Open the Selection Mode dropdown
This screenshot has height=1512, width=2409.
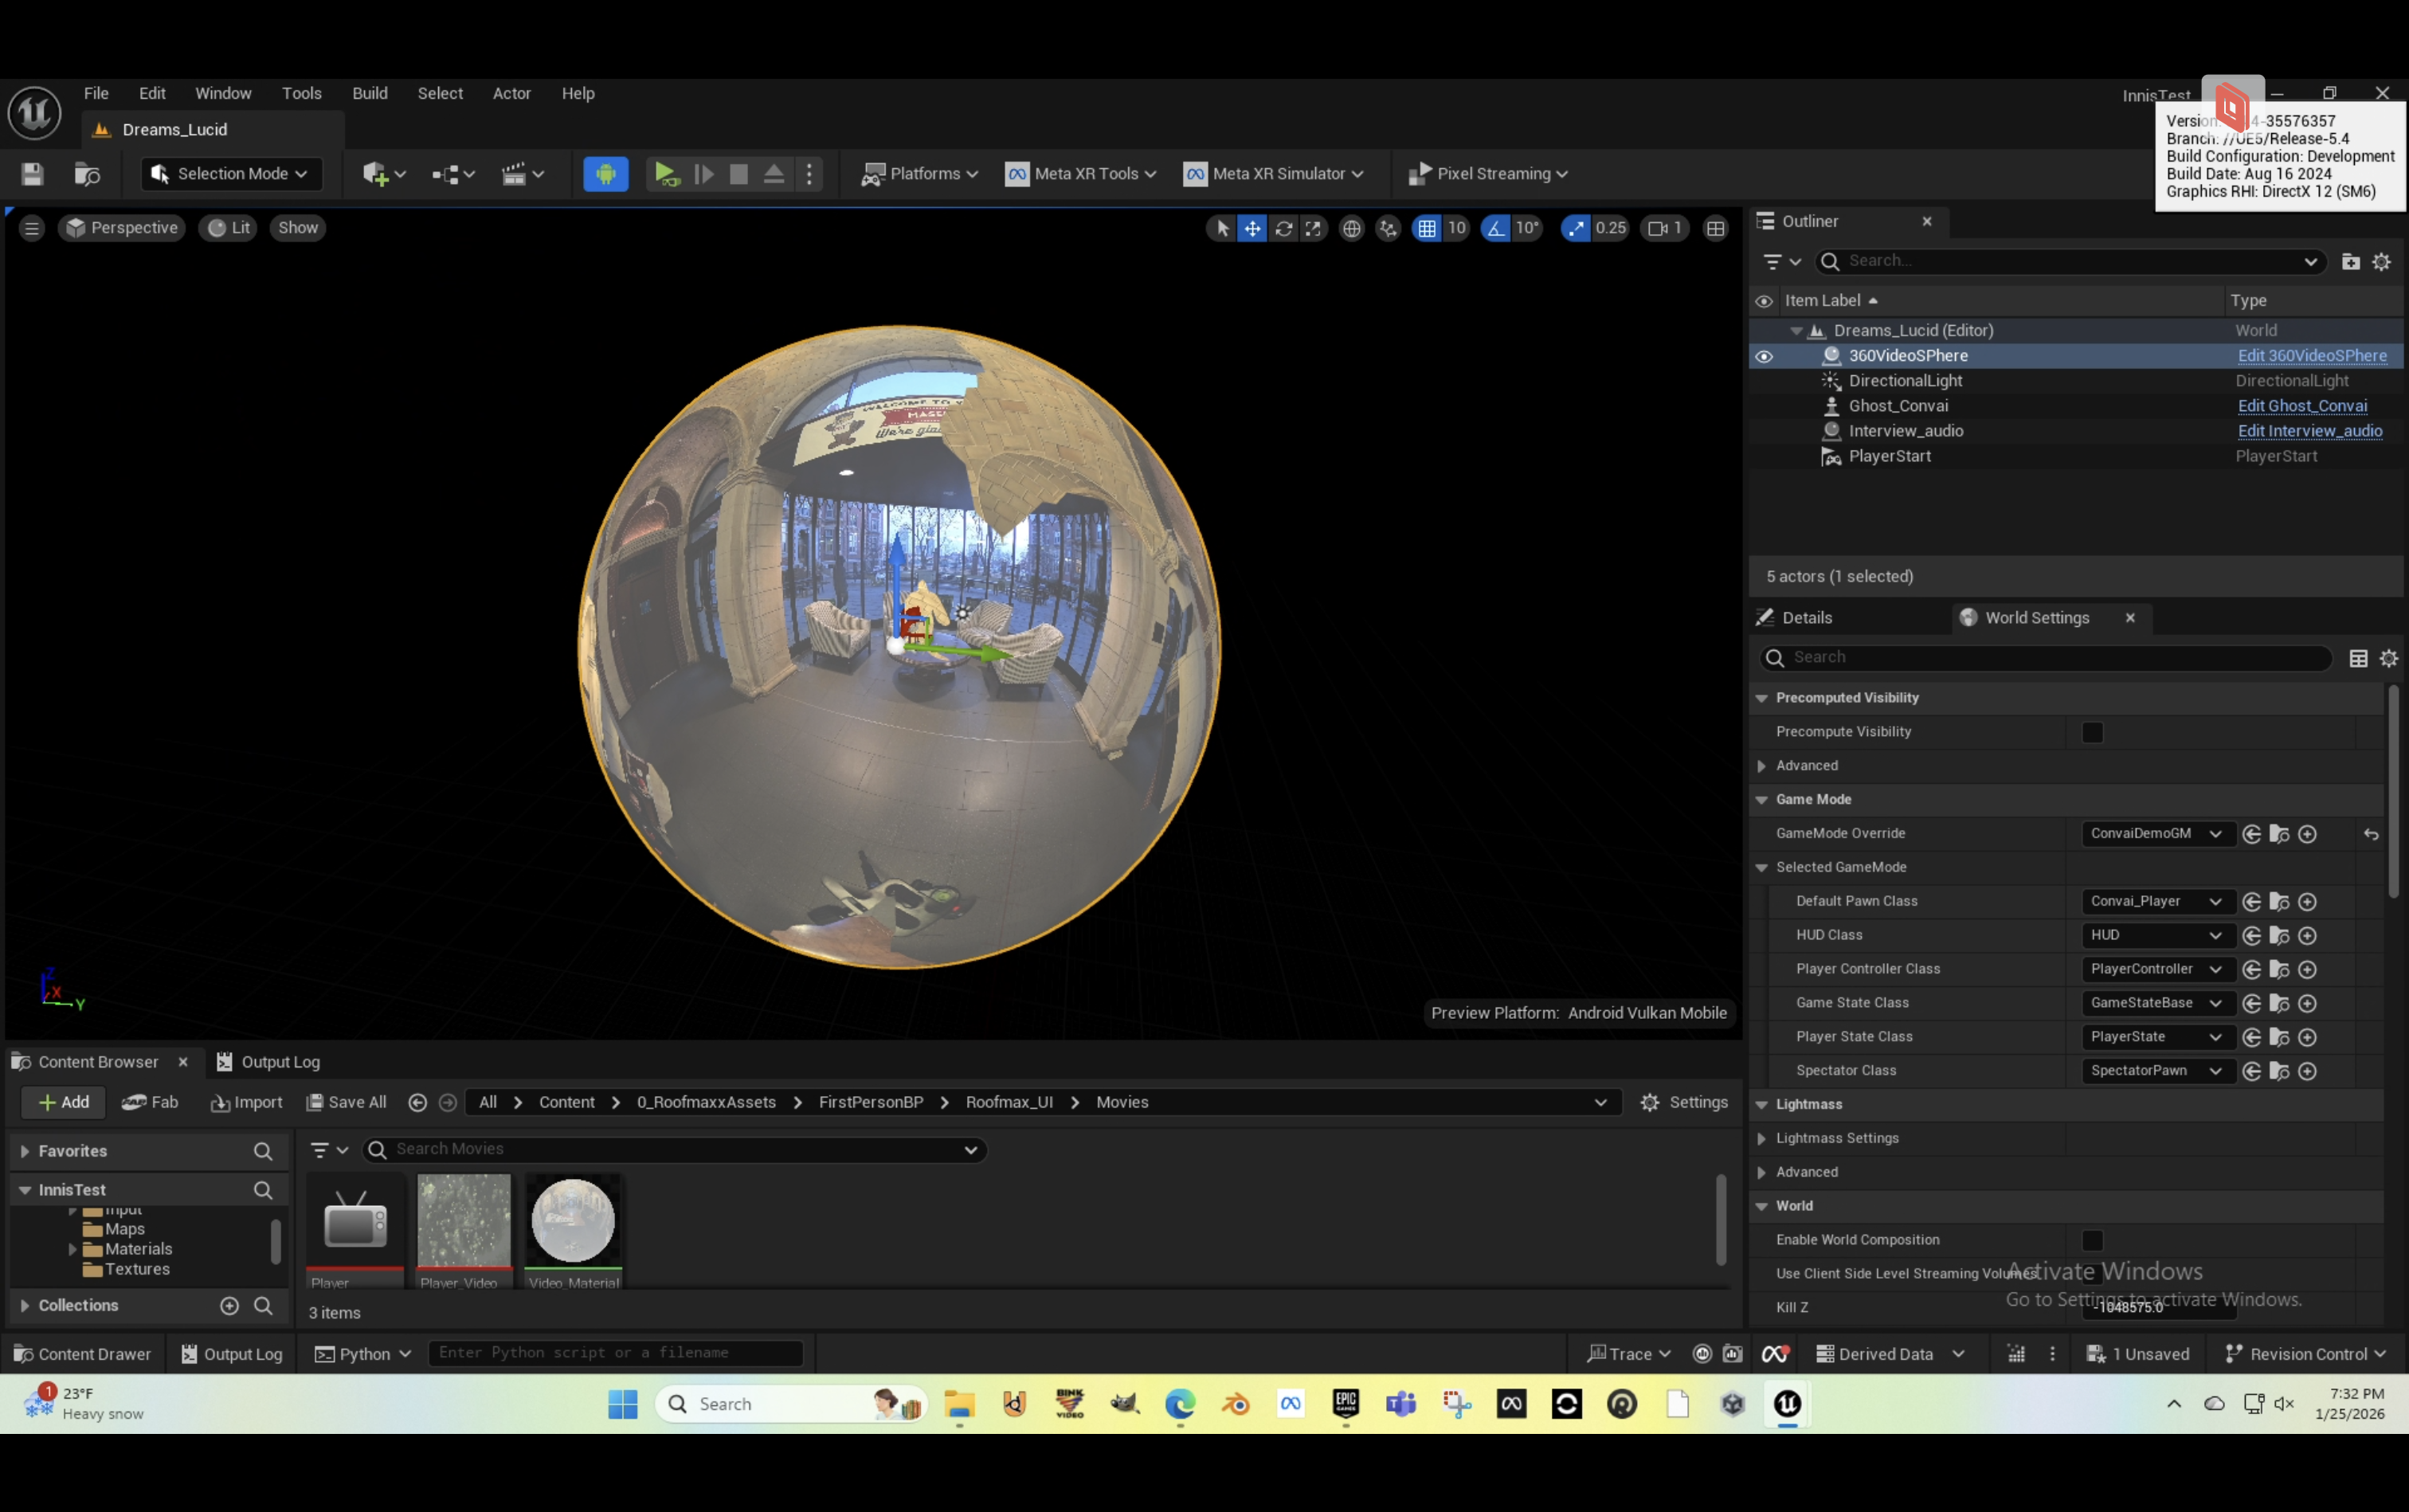point(231,174)
